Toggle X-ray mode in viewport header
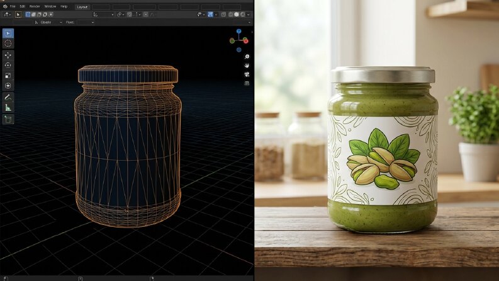This screenshot has width=499, height=281. click(x=224, y=14)
